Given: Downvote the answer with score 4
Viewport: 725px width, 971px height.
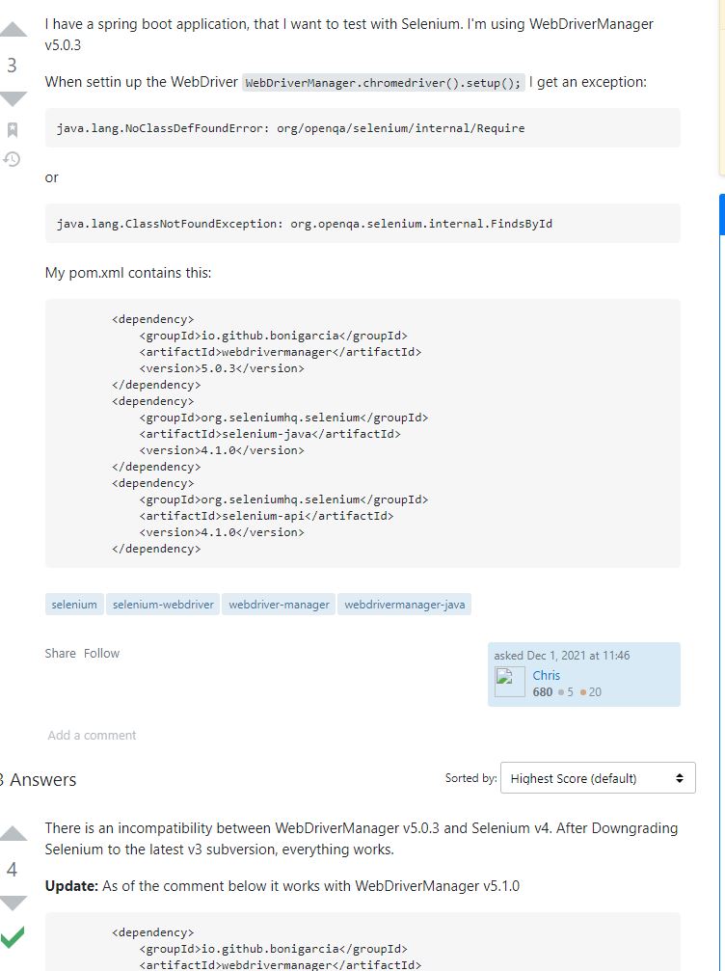Looking at the screenshot, I should 13,903.
